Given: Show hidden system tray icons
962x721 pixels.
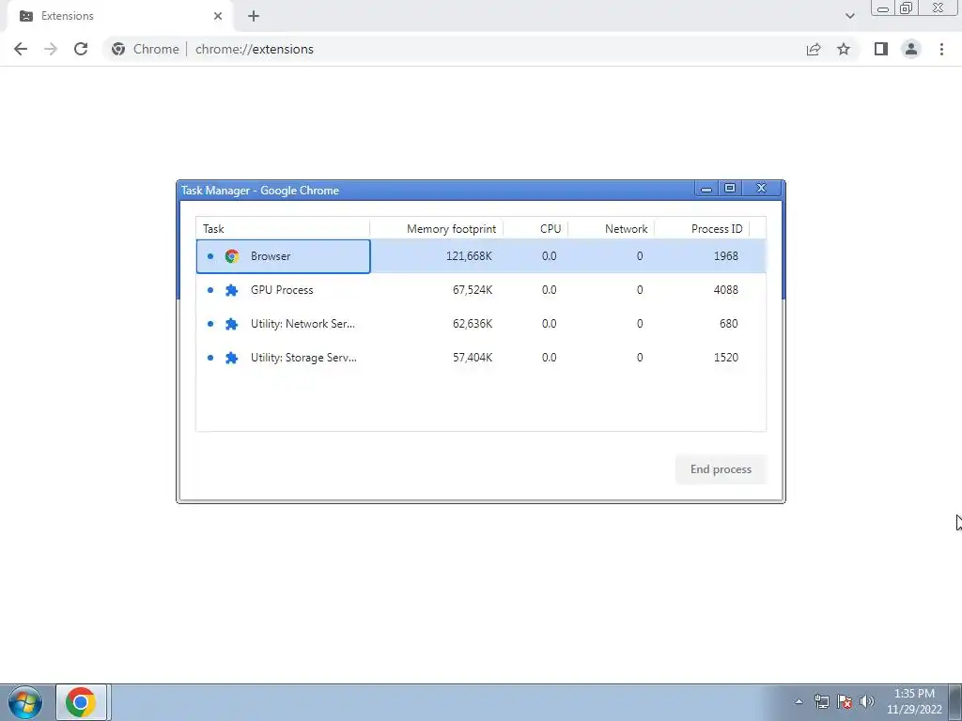Looking at the screenshot, I should tap(799, 702).
